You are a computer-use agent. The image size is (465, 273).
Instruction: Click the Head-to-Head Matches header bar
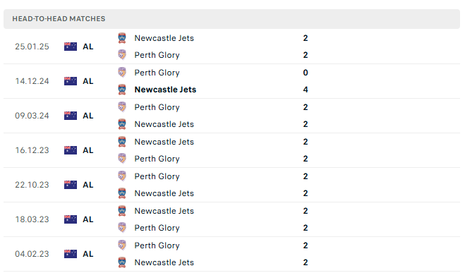(231, 18)
